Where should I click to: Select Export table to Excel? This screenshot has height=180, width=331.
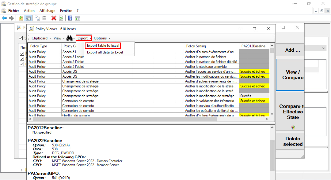(103, 46)
